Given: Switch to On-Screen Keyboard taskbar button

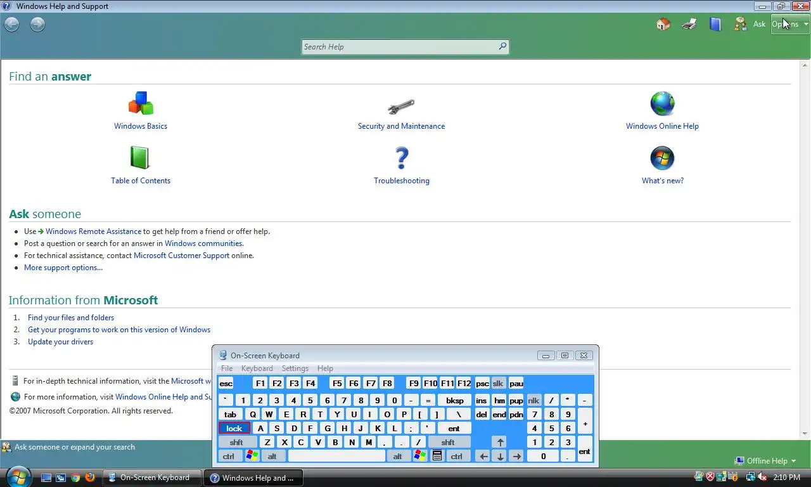Looking at the screenshot, I should point(152,477).
